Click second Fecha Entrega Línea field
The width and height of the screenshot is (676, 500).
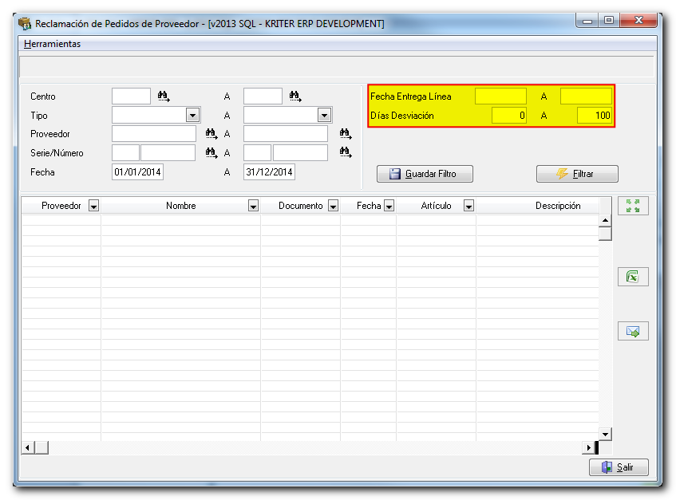pyautogui.click(x=586, y=96)
